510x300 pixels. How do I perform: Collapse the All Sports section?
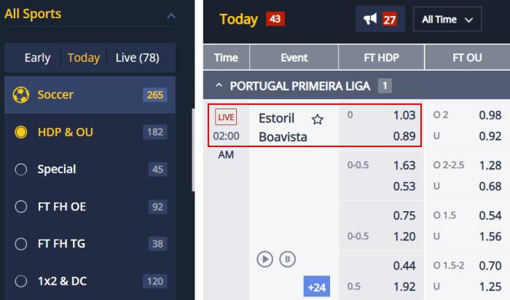pyautogui.click(x=171, y=15)
